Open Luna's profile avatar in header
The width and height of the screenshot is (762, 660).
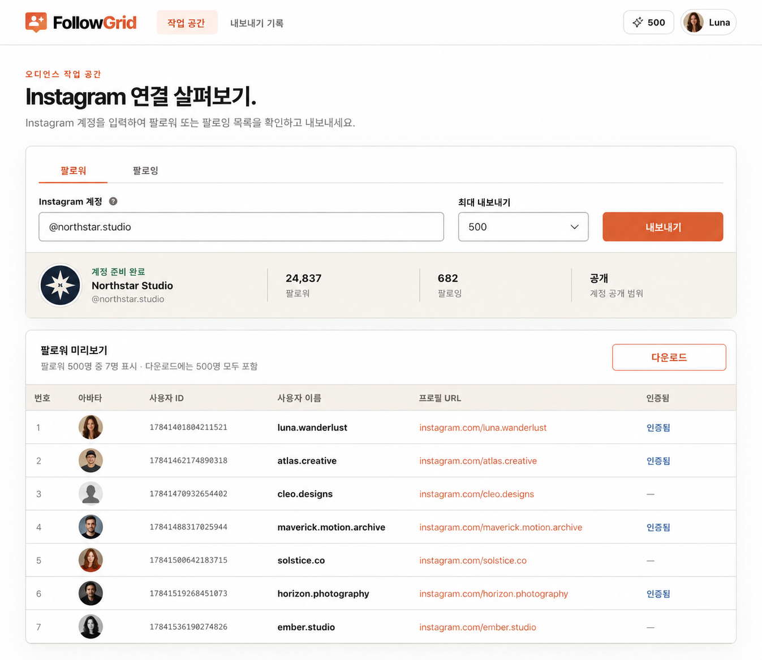pos(693,23)
